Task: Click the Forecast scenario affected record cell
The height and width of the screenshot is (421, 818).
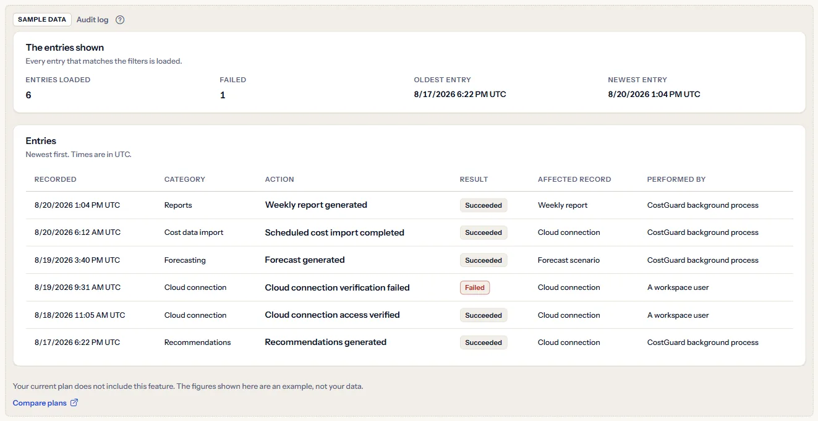Action: click(569, 260)
